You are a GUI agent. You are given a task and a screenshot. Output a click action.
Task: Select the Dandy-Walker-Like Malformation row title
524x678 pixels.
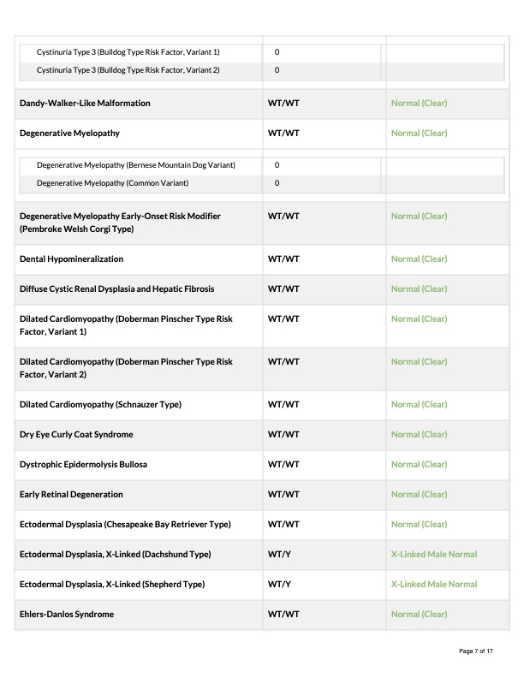click(85, 104)
